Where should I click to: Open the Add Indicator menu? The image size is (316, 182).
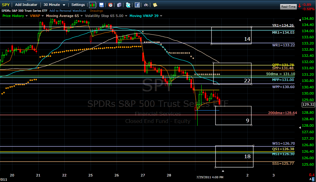point(26,5)
